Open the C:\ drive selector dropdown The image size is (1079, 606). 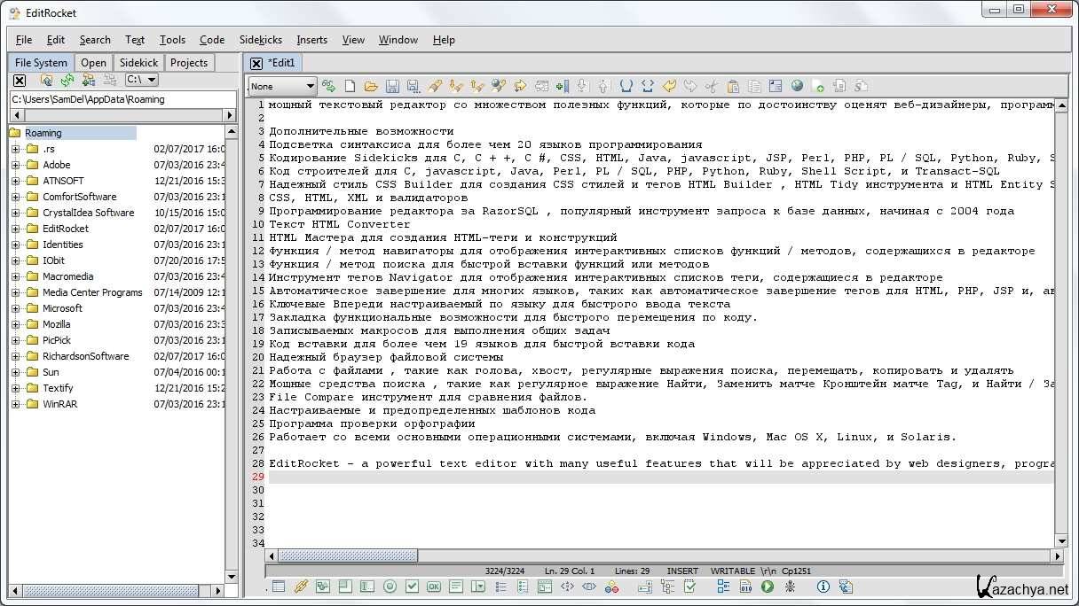click(x=142, y=80)
